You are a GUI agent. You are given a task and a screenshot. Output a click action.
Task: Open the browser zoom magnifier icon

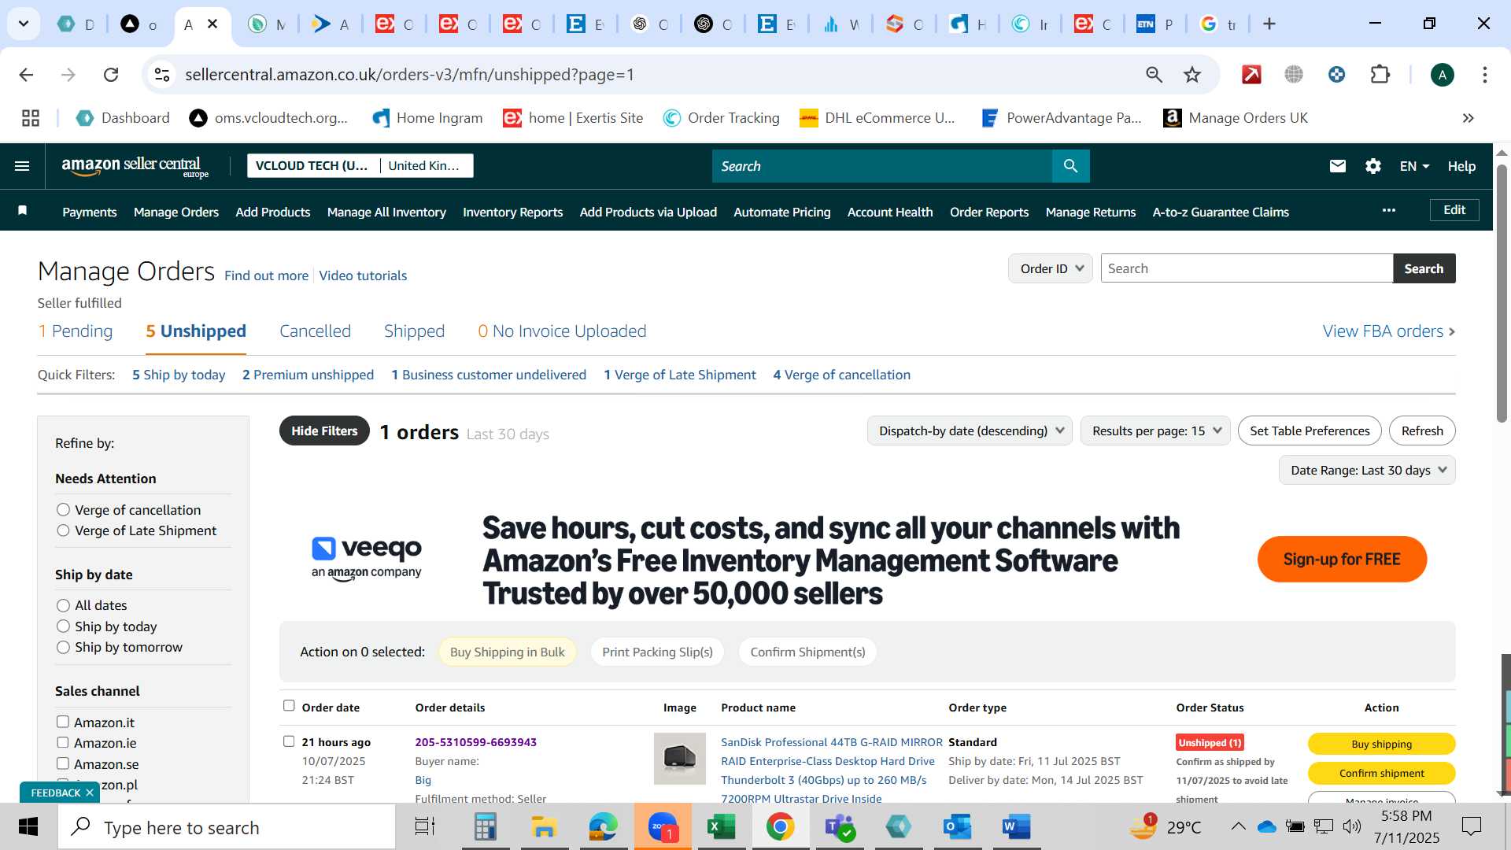pyautogui.click(x=1154, y=75)
